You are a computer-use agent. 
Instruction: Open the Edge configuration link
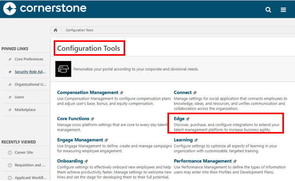coord(179,119)
